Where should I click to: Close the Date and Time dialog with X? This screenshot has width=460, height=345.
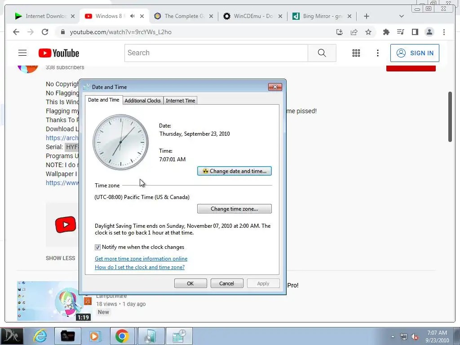click(x=275, y=87)
